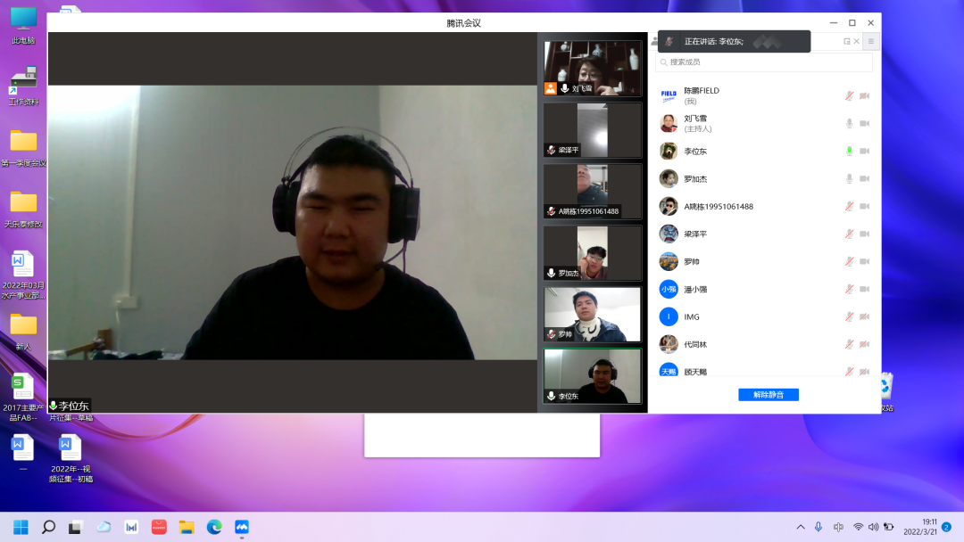Click the microphone icon in the system tray
Image resolution: width=964 pixels, height=542 pixels.
[x=819, y=527]
